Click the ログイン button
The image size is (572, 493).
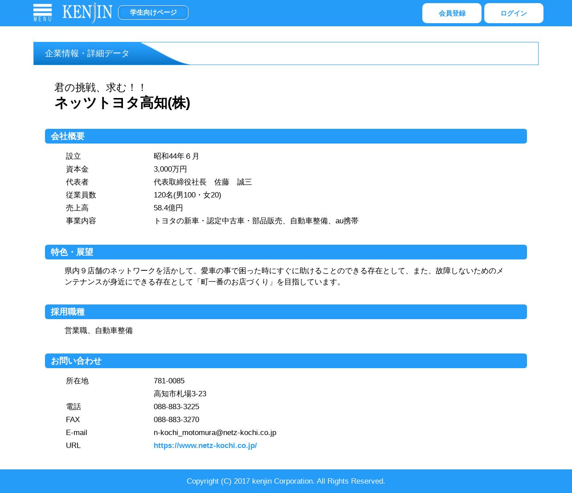click(x=514, y=13)
